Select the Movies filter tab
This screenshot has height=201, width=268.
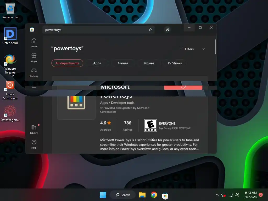pos(149,63)
